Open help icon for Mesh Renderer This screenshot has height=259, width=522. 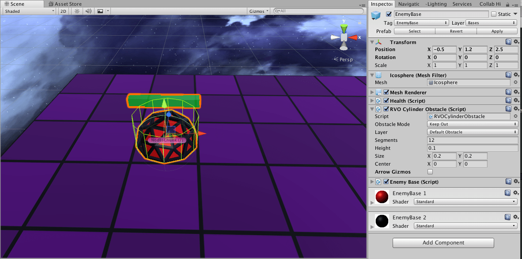click(x=508, y=92)
